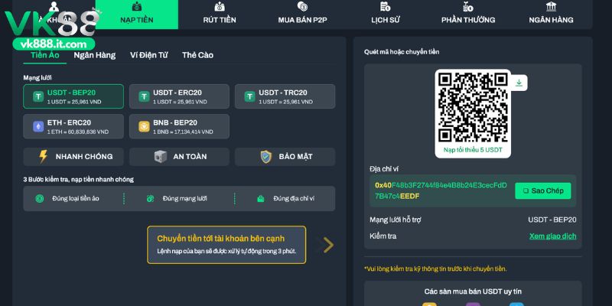The width and height of the screenshot is (612, 306).
Task: Click the Đúng loại tiền ảo step text
Action: (x=76, y=199)
